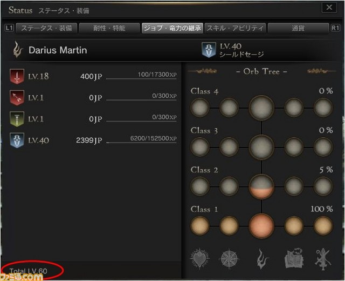Click the Shield Sage emblem in the header

pyautogui.click(x=209, y=50)
